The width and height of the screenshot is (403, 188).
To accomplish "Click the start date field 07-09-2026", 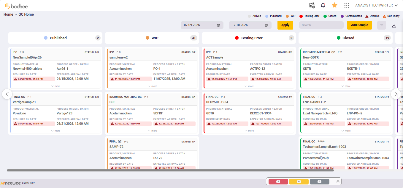I will [x=202, y=25].
